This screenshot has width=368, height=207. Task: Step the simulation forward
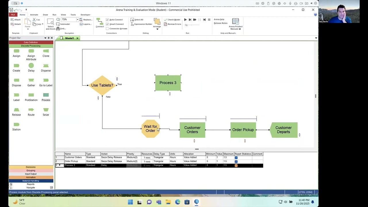(190, 20)
